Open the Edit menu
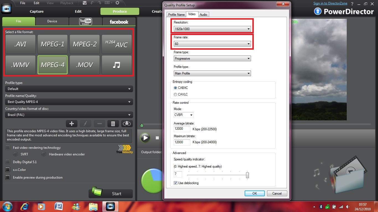378x212 pixels. 37,3
